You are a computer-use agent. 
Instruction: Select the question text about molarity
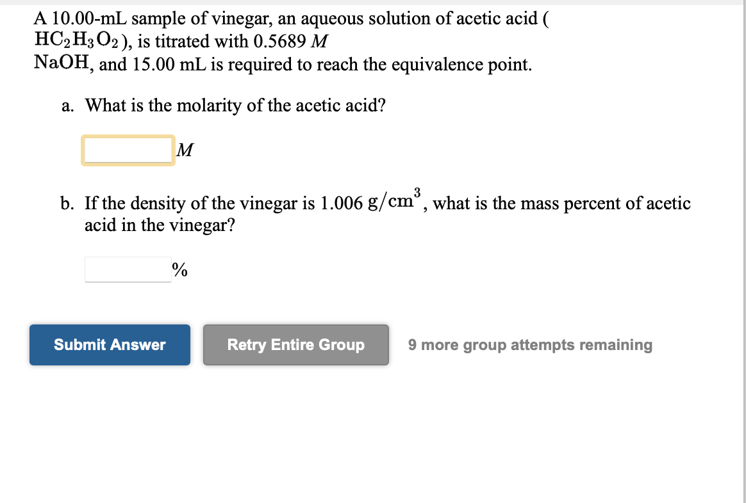pos(237,105)
